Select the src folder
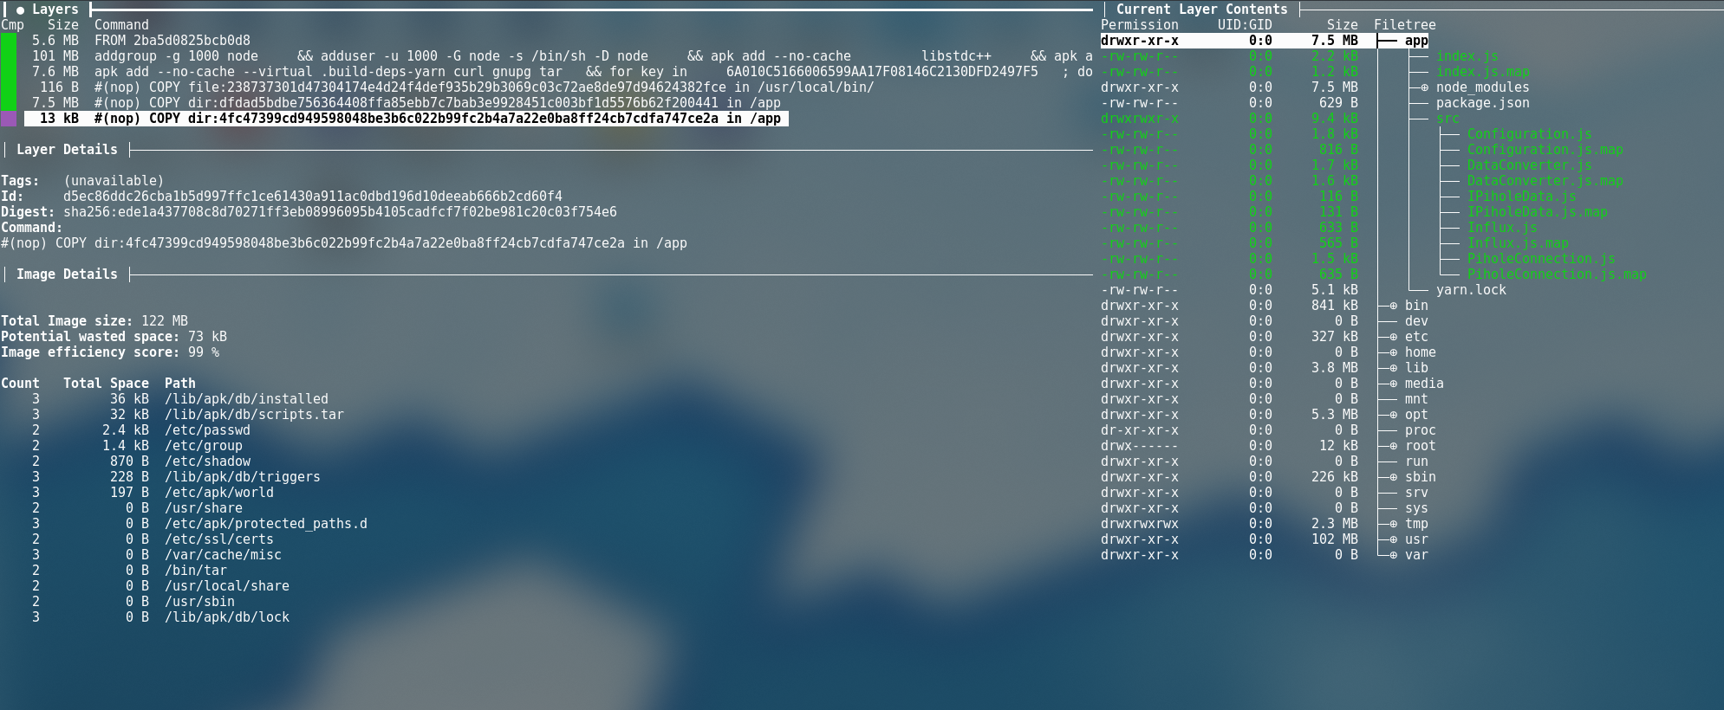 pos(1448,119)
